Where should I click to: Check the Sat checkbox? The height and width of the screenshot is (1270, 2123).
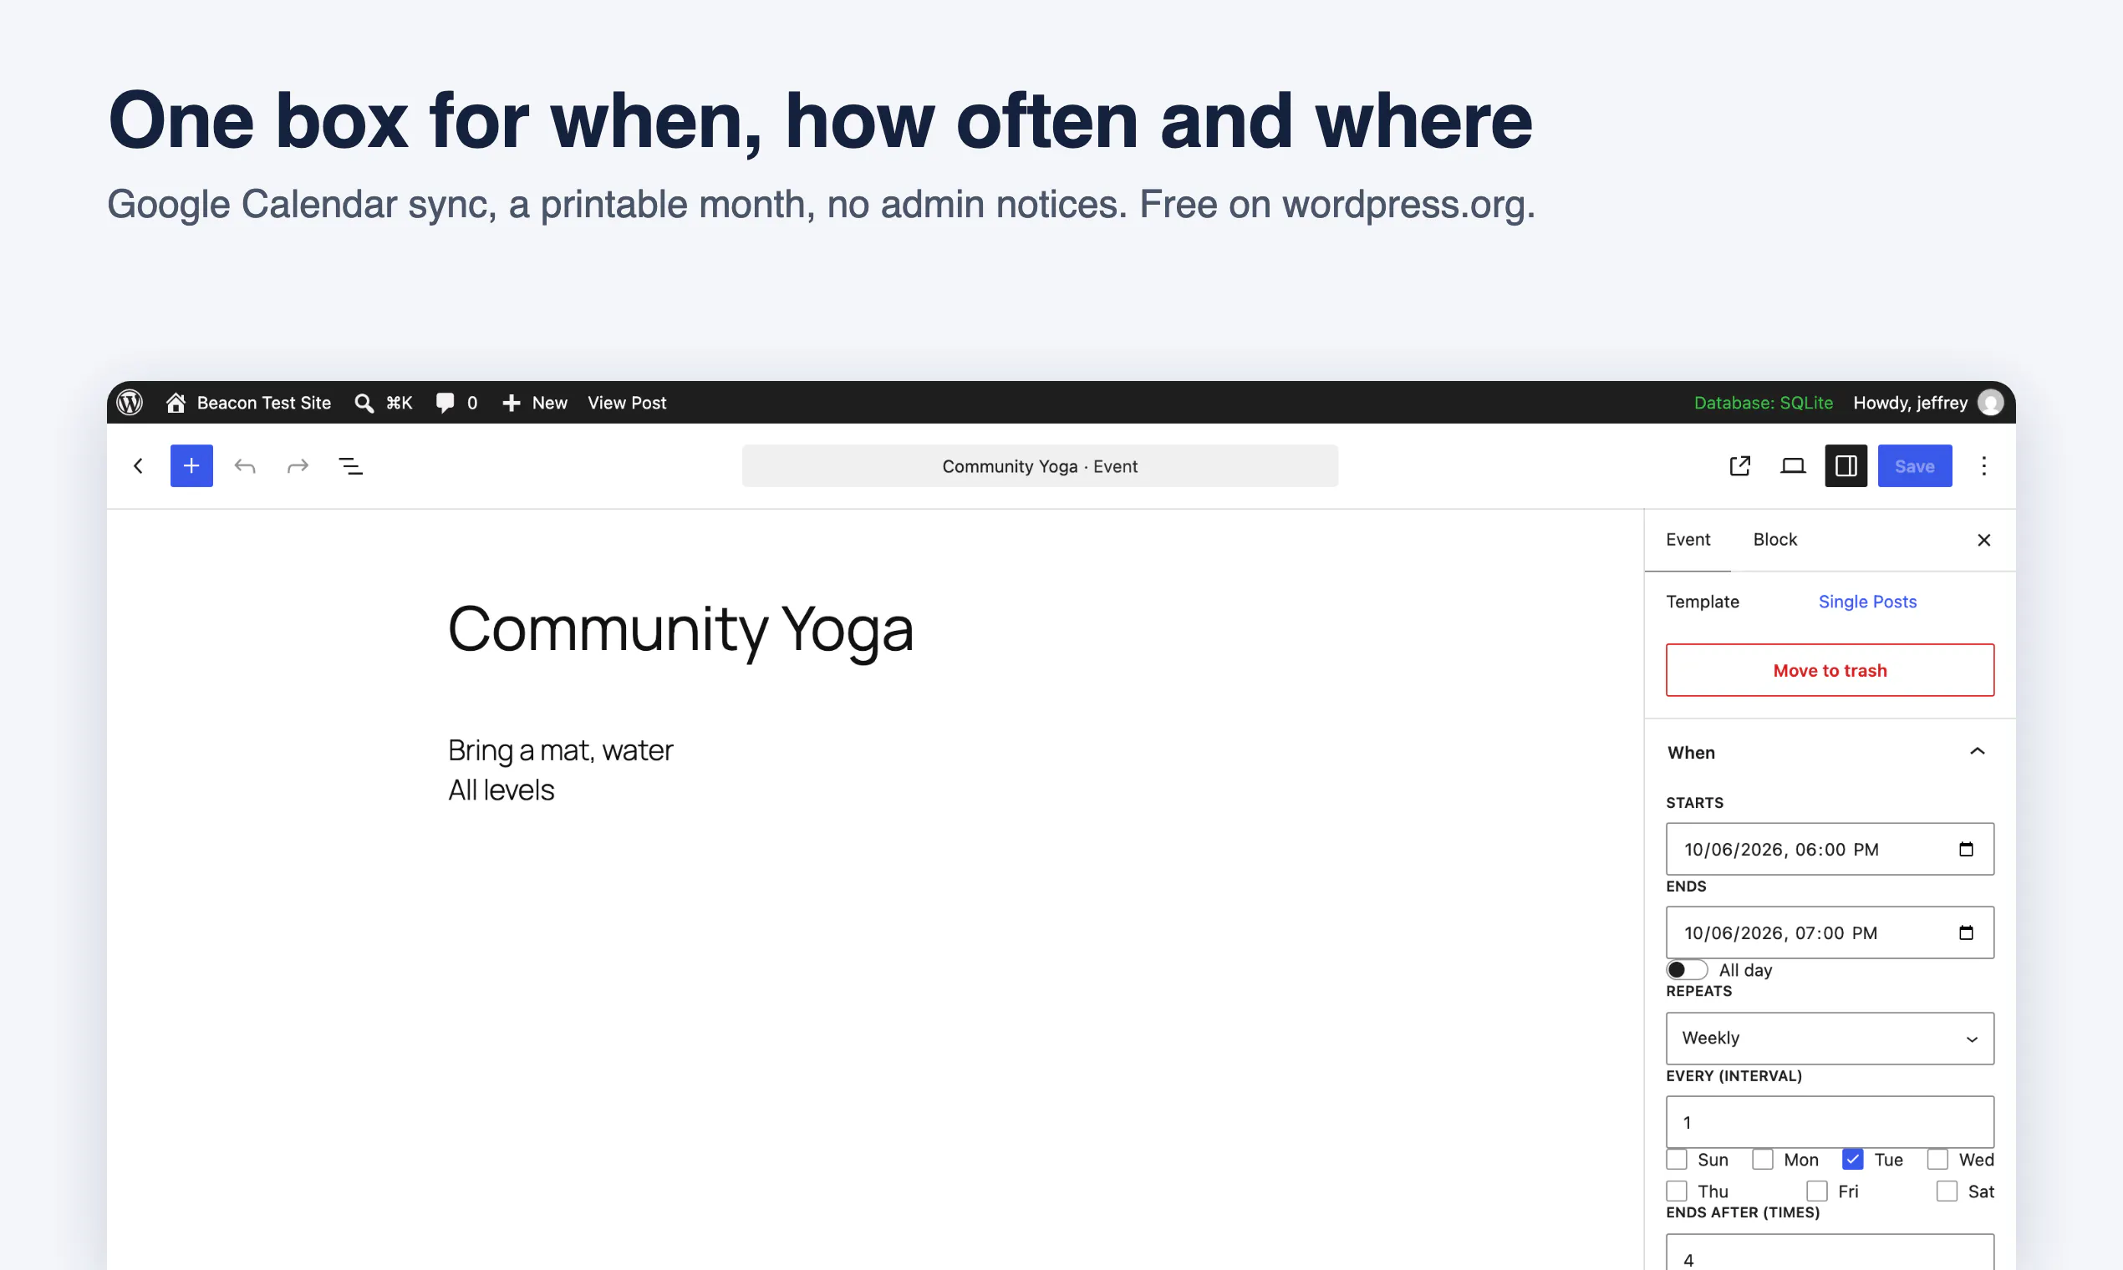(1947, 1191)
